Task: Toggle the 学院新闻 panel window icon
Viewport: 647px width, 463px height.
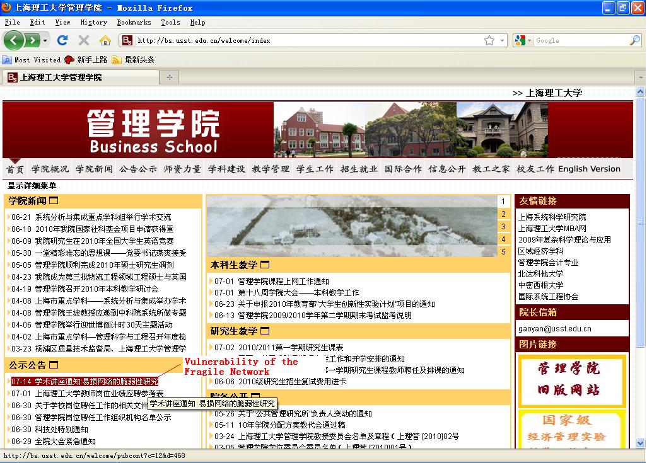Action: (54, 201)
